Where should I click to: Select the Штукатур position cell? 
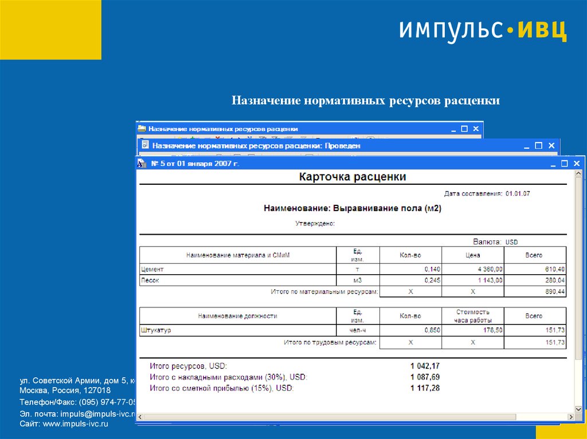point(238,330)
